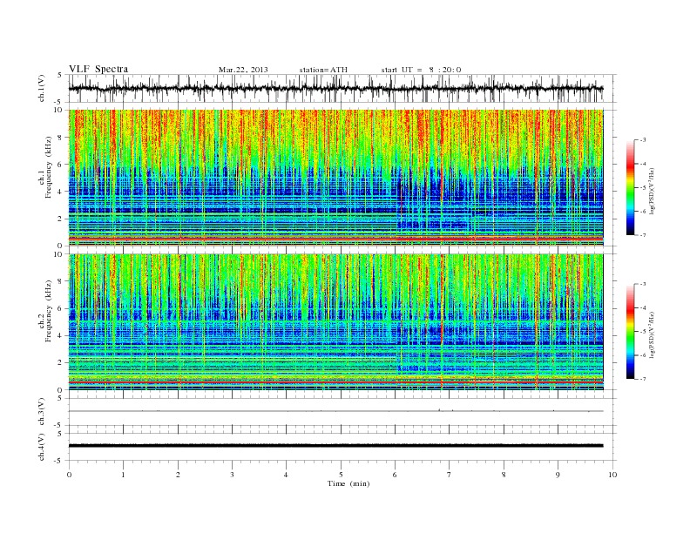Click the ch.2 frequency tick label "6"
The height and width of the screenshot is (533, 690).
pos(61,308)
